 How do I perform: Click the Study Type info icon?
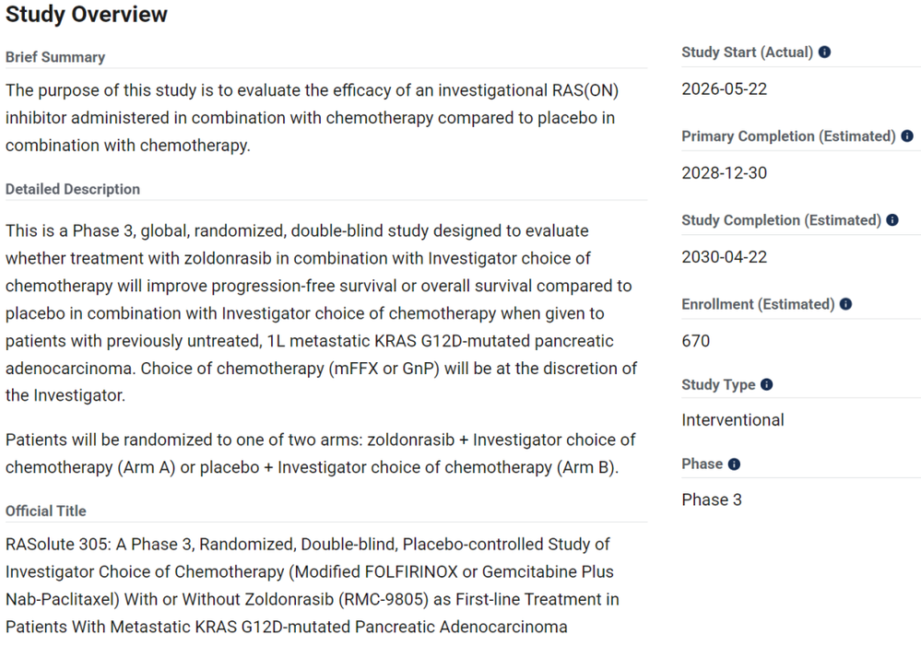coord(766,384)
